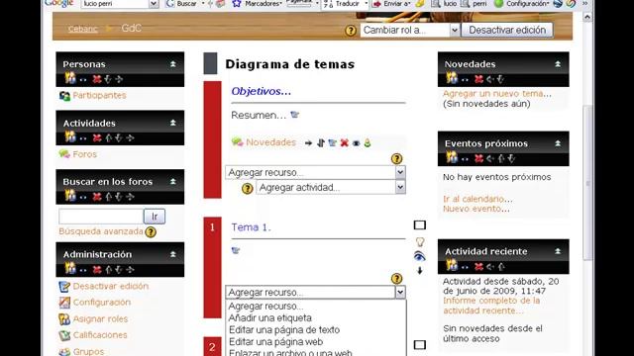Toggle hide eye icon in Novedades side block

click(465, 80)
